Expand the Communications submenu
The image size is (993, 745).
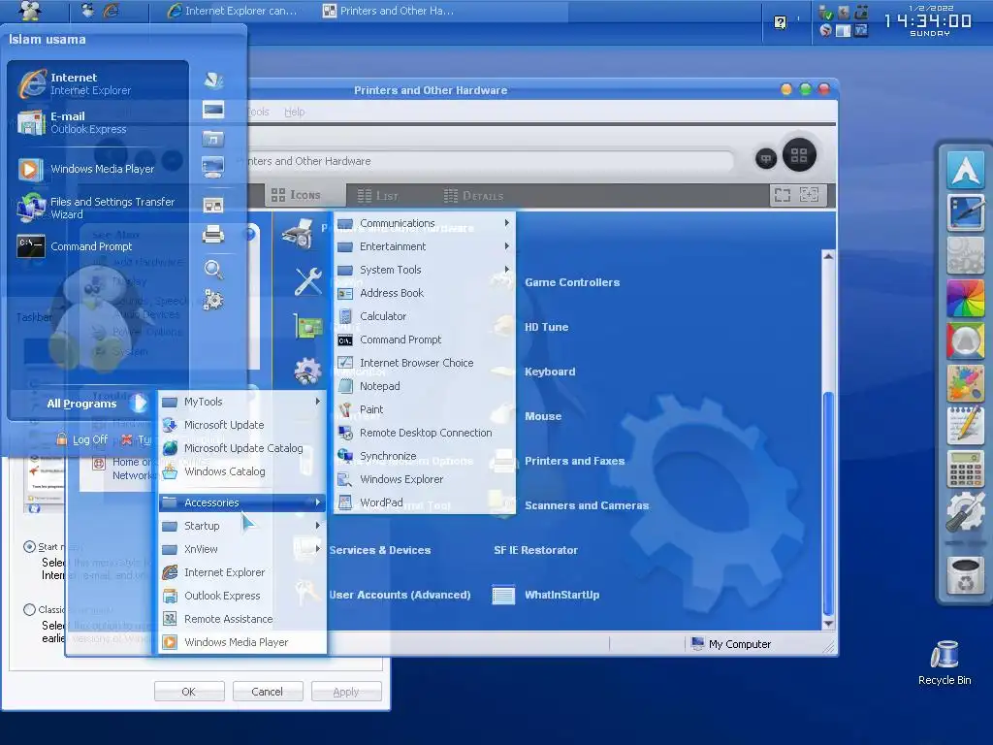pyautogui.click(x=425, y=223)
